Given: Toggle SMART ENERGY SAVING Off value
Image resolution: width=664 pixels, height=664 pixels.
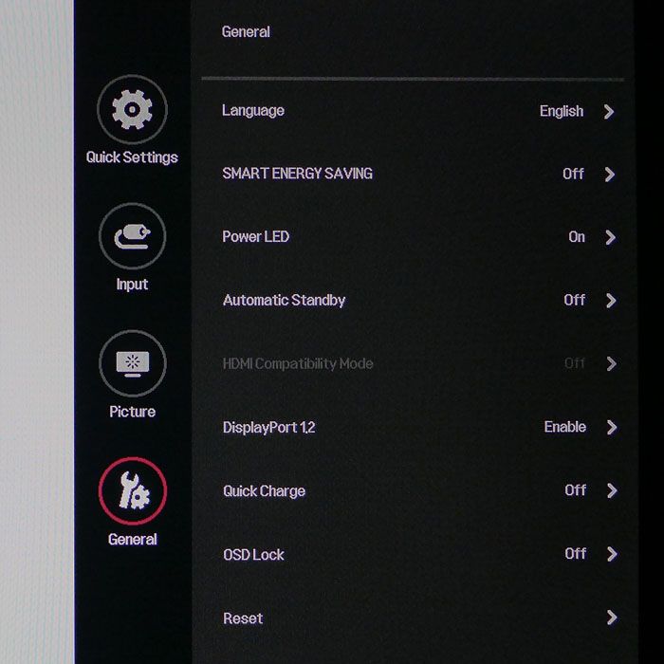Looking at the screenshot, I should 573,174.
